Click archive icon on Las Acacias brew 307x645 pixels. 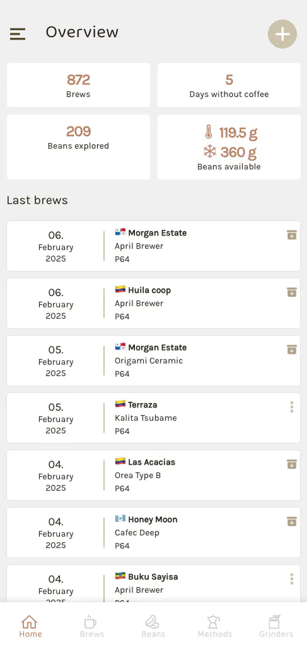pos(292,464)
